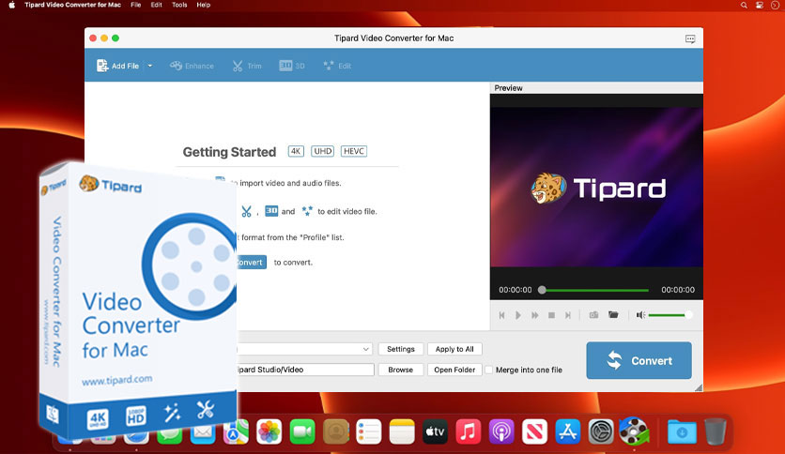Click the stars edit icon in Getting Started steps

pos(307,211)
